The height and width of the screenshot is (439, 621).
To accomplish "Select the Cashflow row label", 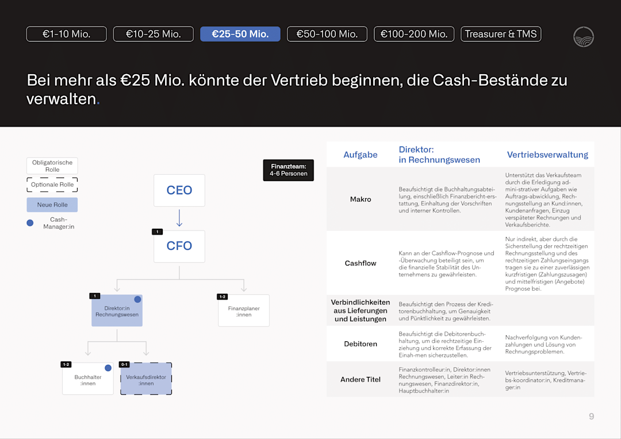I will tap(361, 263).
